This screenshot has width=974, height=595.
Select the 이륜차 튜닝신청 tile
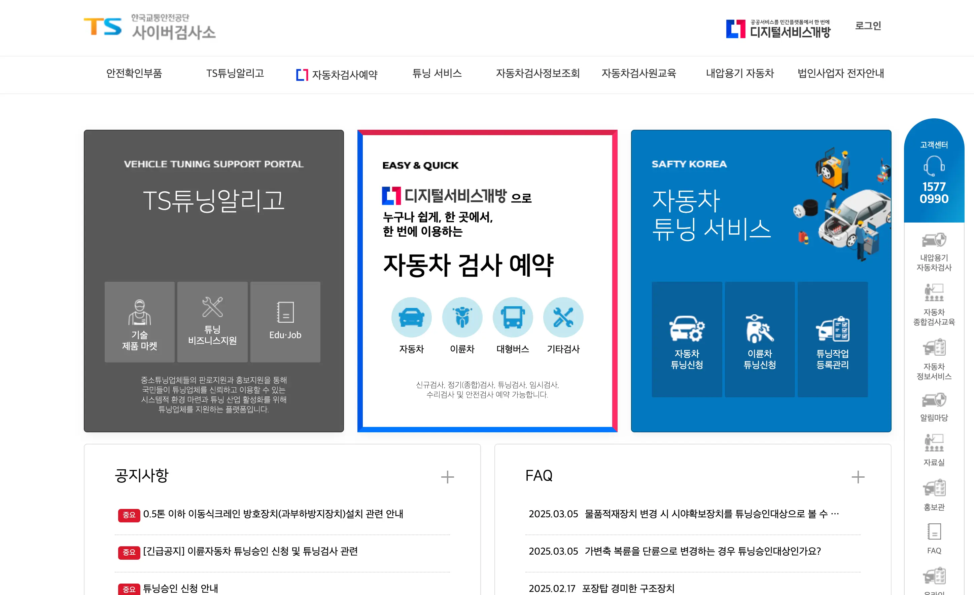point(759,340)
